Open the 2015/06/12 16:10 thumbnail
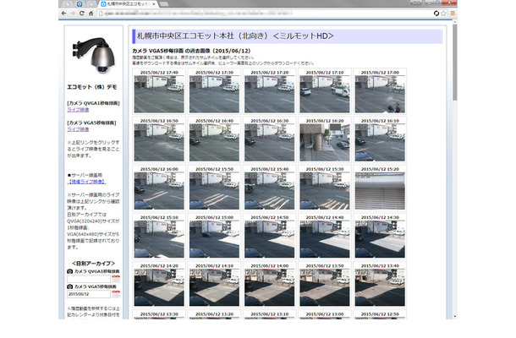The height and width of the screenshot is (338, 516). coord(380,142)
